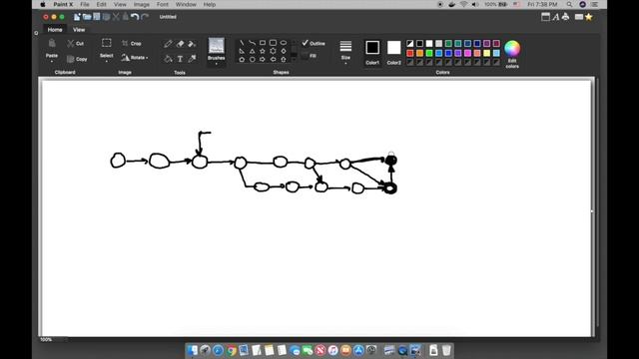639x359 pixels.
Task: Open the Window menu
Action: tap(186, 4)
